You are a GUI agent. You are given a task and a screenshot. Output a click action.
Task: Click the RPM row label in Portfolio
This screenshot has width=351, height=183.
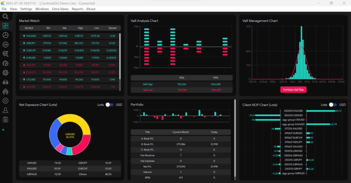click(x=147, y=177)
